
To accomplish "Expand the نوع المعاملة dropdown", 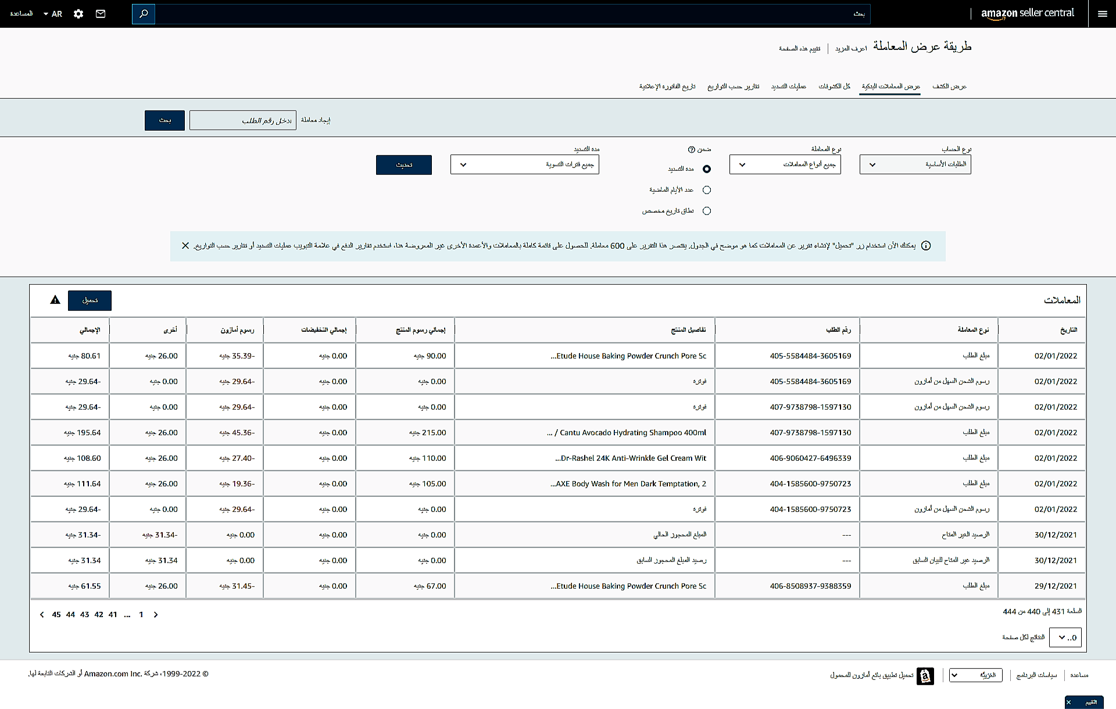I will (785, 164).
